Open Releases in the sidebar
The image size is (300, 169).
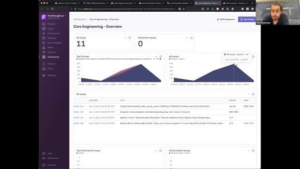pyautogui.click(x=52, y=38)
